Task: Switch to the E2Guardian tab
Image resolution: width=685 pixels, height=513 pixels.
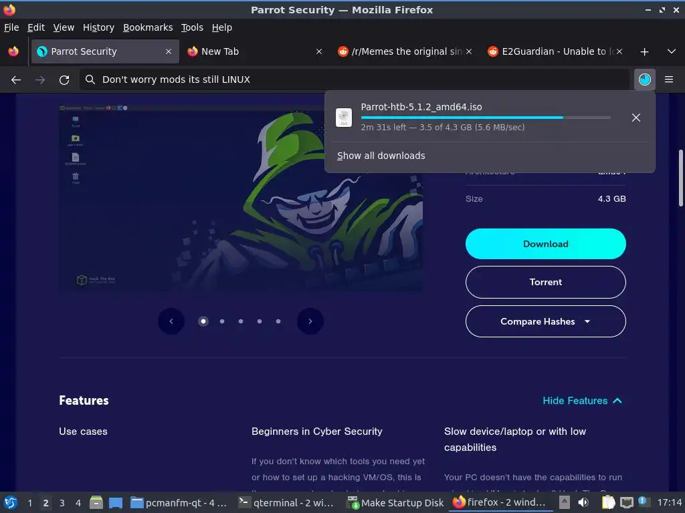Action: click(x=556, y=51)
